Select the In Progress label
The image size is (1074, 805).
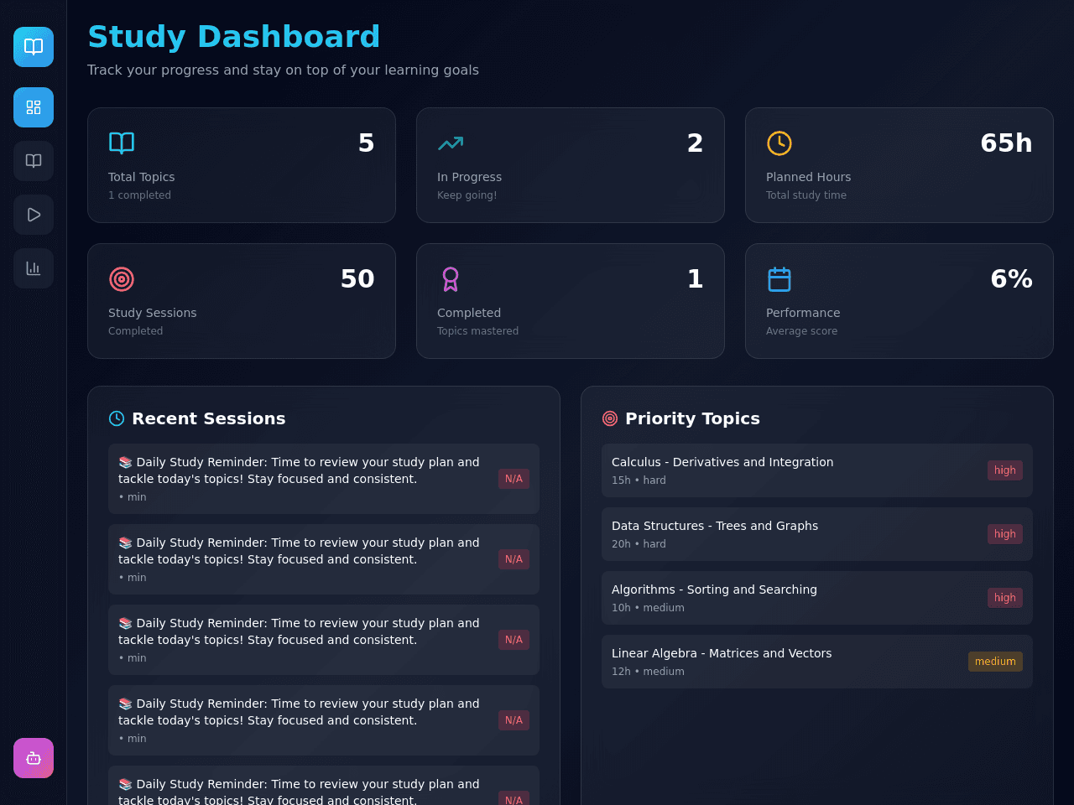pos(469,177)
